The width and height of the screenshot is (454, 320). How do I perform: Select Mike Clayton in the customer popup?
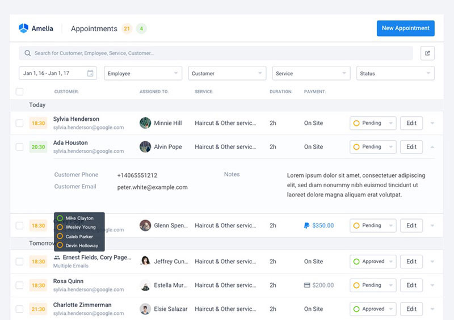point(79,218)
